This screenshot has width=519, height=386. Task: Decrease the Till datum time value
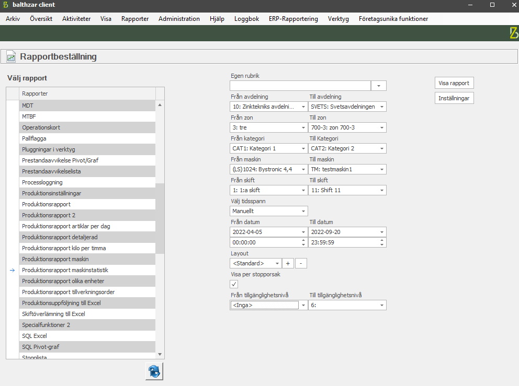click(x=382, y=245)
